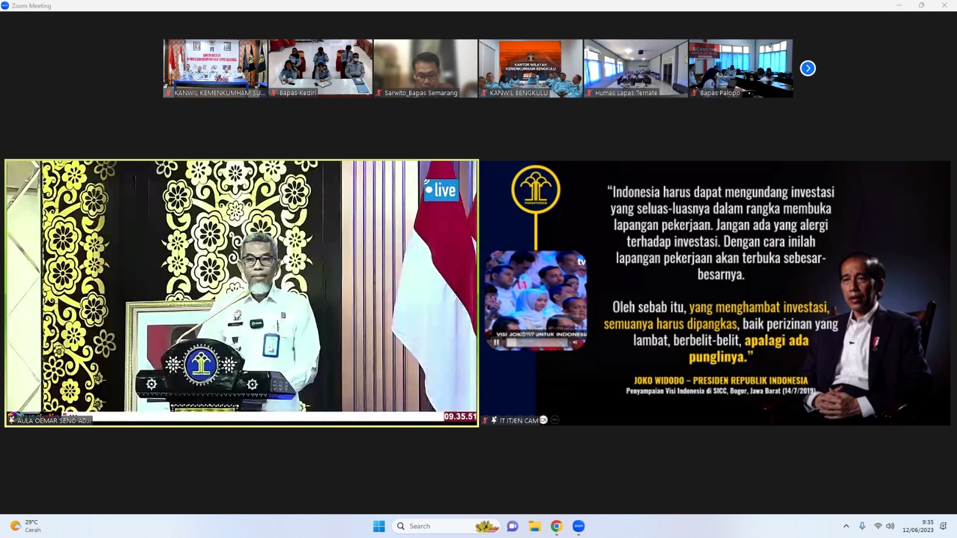Viewport: 957px width, 538px height.
Task: Click the camera icon beside IT ITJEN CAM
Action: click(544, 420)
